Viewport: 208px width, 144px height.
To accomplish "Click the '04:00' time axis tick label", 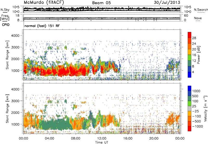I will [49, 139].
